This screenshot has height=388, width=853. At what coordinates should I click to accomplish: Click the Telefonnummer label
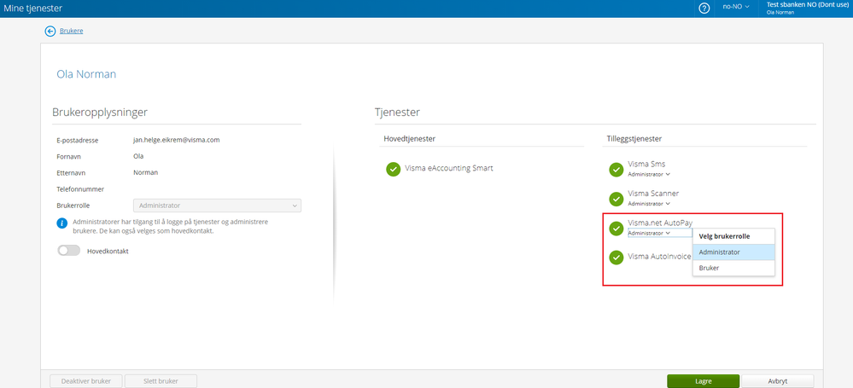pyautogui.click(x=80, y=189)
